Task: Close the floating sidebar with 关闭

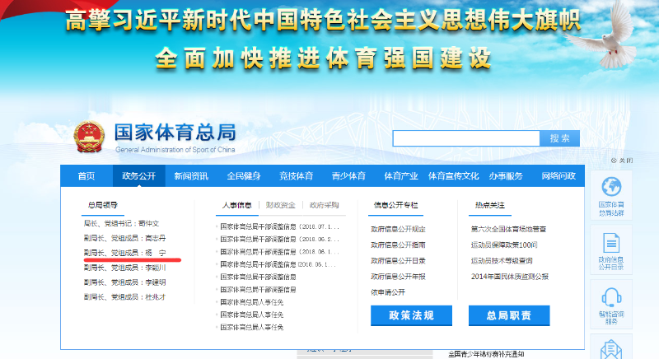Action: [x=623, y=161]
